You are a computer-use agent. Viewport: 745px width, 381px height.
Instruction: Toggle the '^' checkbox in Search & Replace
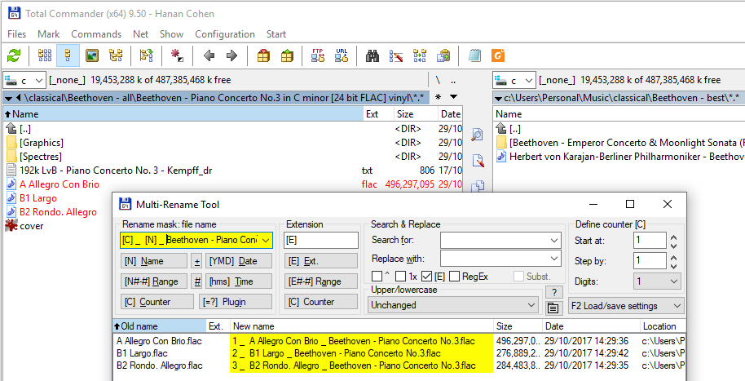377,276
